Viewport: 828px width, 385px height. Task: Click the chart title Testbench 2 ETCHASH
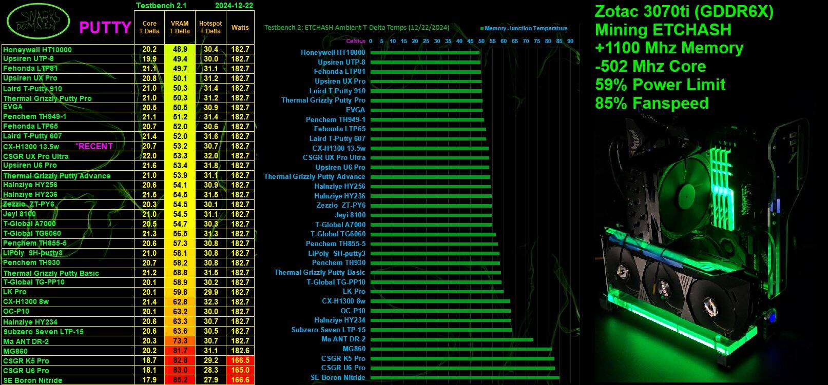click(x=357, y=28)
